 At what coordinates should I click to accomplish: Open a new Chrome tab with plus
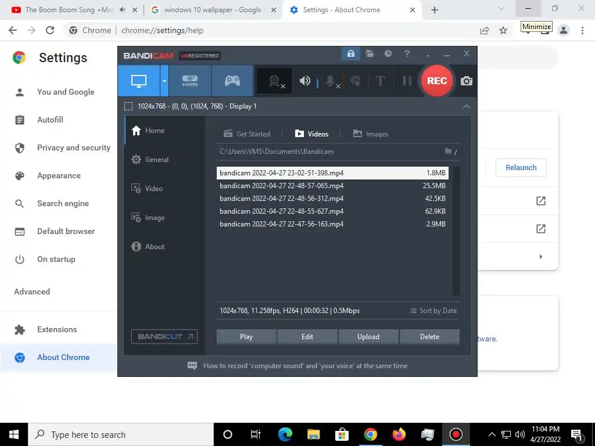pos(435,10)
